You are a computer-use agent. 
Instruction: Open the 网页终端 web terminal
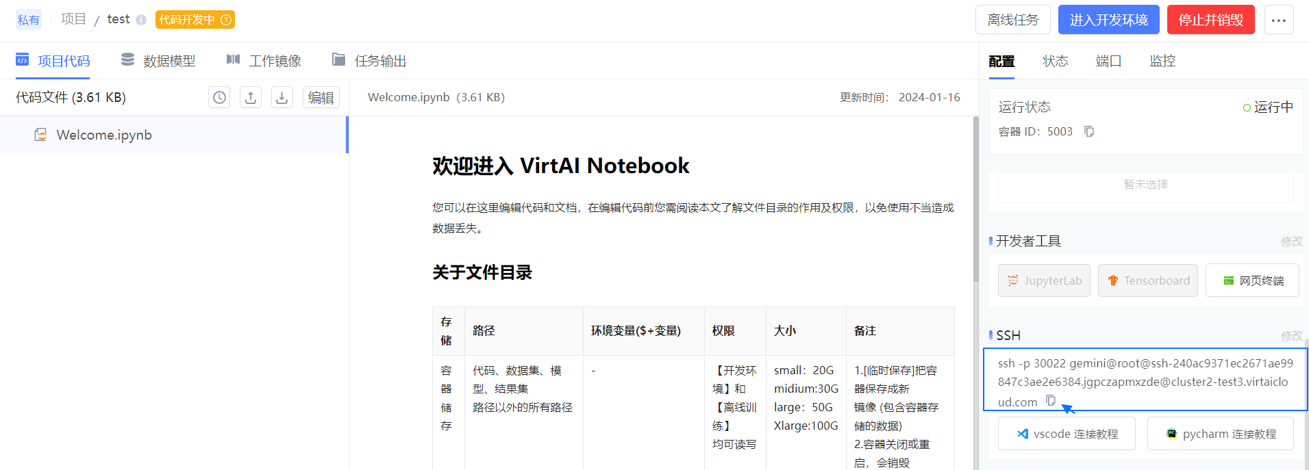click(x=1252, y=280)
